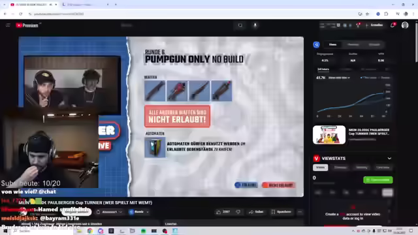Open the views metric dropdown above chart

pos(339,78)
